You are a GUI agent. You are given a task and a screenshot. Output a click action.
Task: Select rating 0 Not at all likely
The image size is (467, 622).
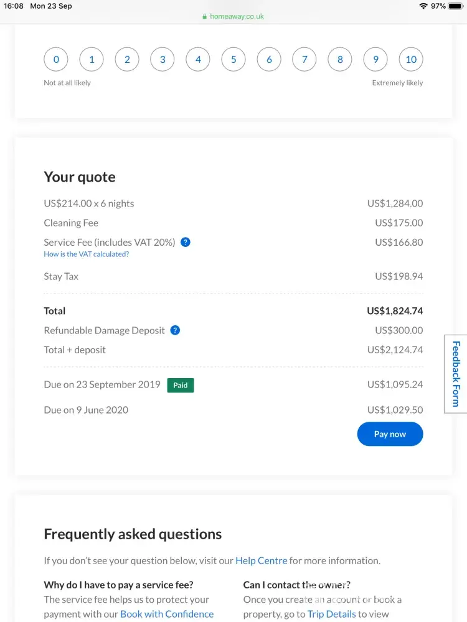[x=56, y=60]
